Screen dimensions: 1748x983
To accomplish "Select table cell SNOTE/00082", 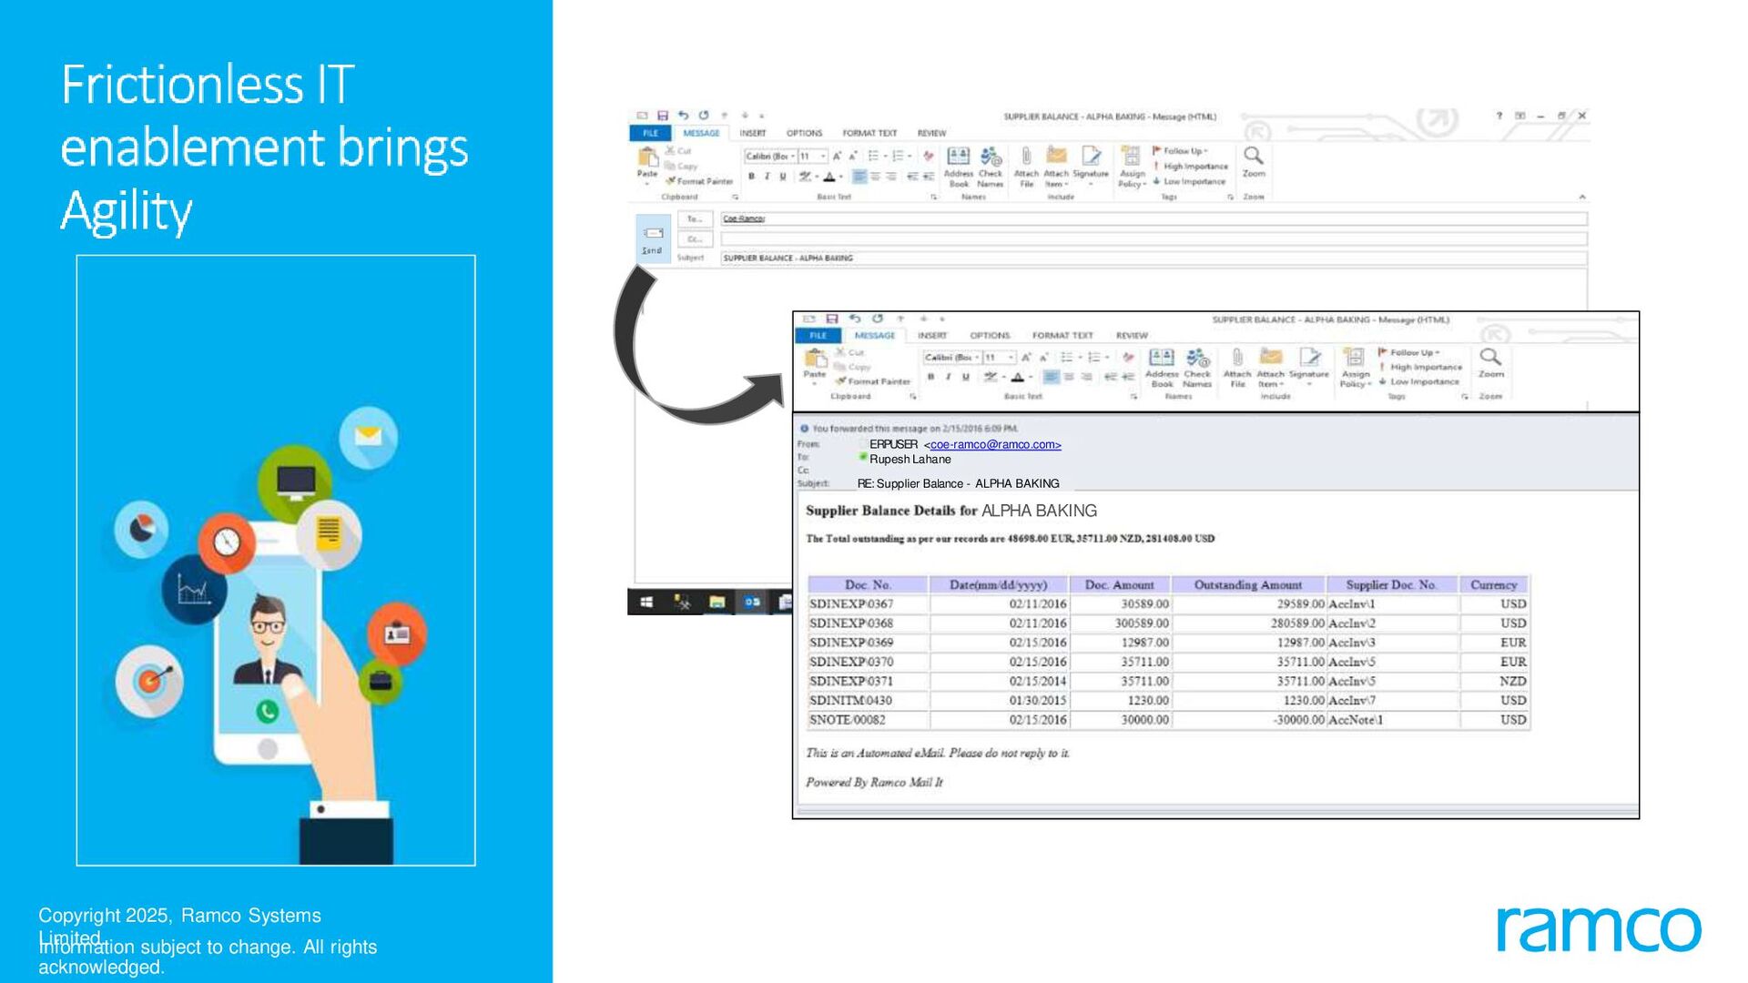I will click(869, 720).
